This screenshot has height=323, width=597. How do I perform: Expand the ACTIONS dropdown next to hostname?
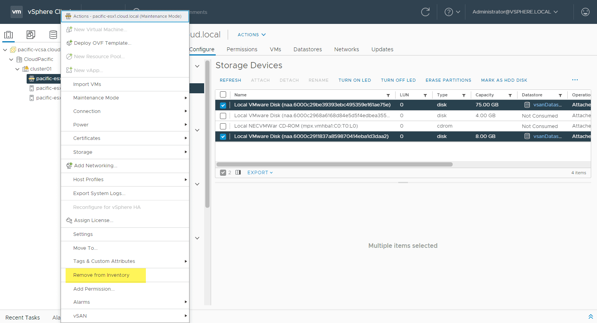(x=252, y=35)
